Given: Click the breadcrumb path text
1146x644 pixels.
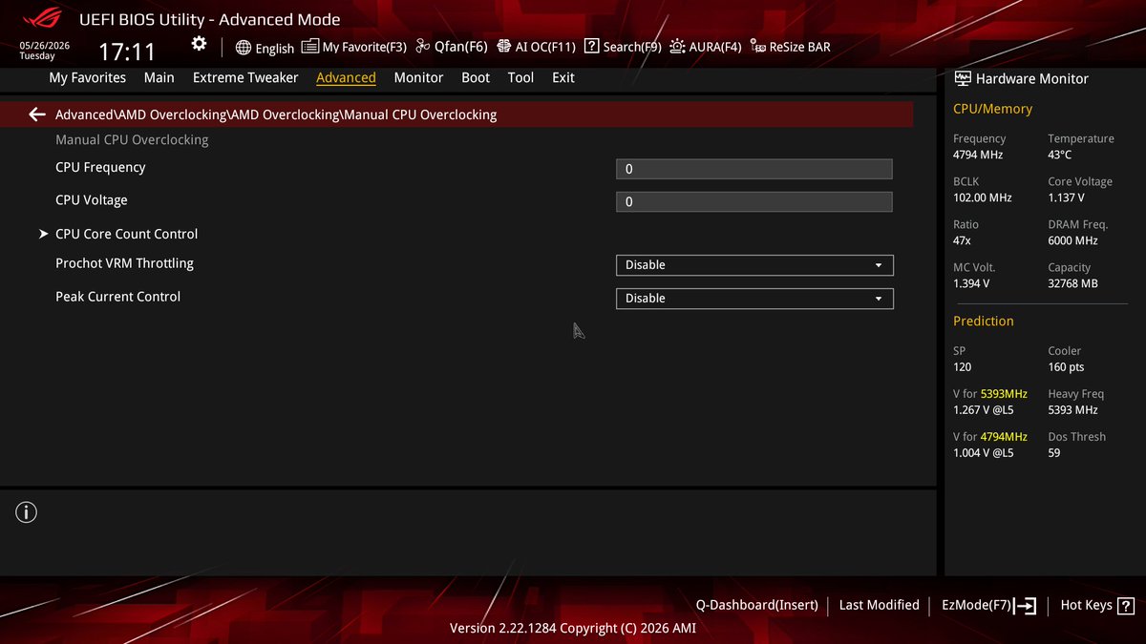Looking at the screenshot, I should (276, 114).
